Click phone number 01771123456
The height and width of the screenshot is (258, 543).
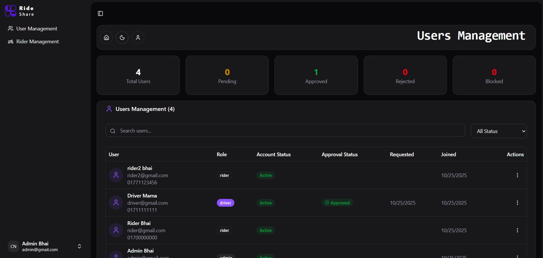point(142,183)
